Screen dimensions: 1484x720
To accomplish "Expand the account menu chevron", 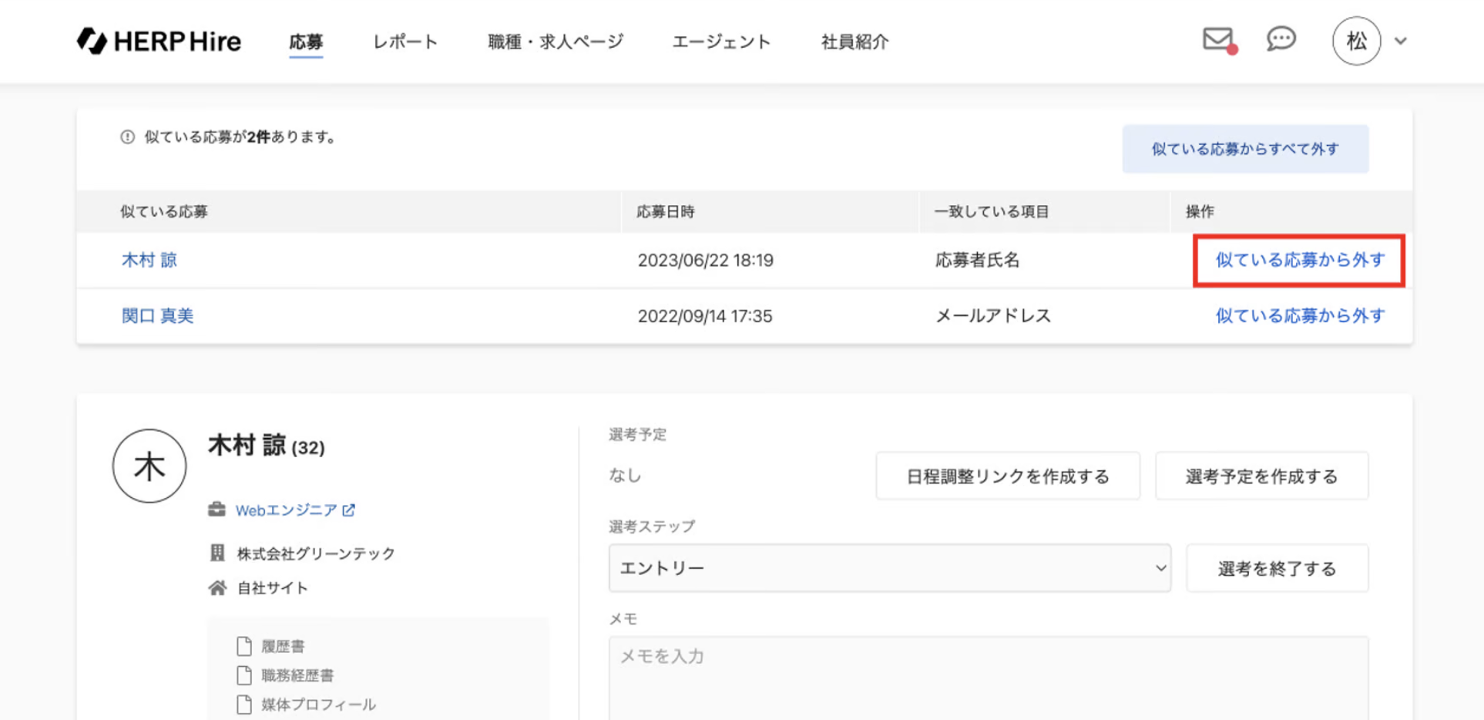I will 1401,41.
